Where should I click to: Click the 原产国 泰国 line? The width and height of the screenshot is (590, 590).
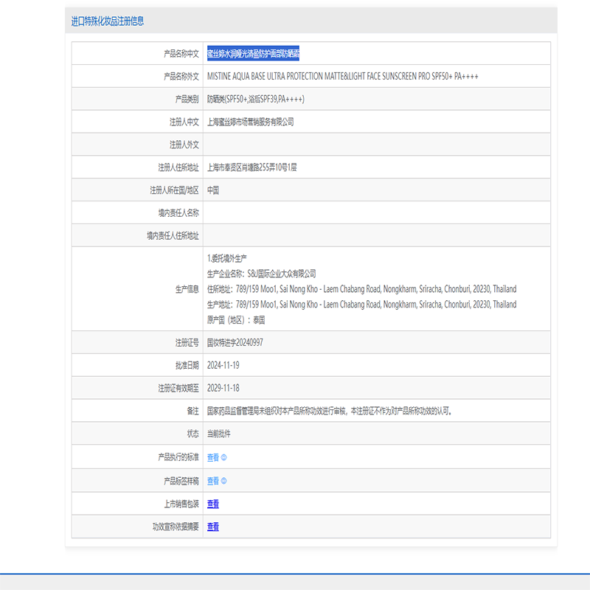pyautogui.click(x=235, y=320)
